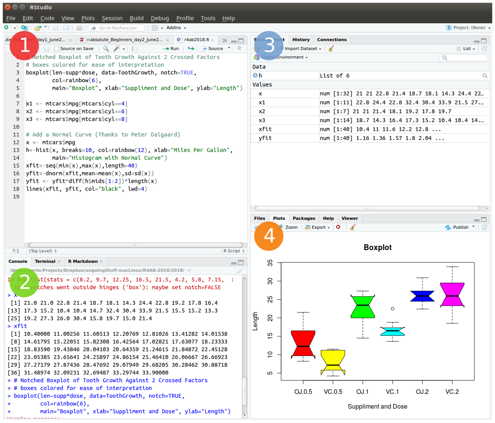Toggle the Source on Save checkbox

(57, 48)
